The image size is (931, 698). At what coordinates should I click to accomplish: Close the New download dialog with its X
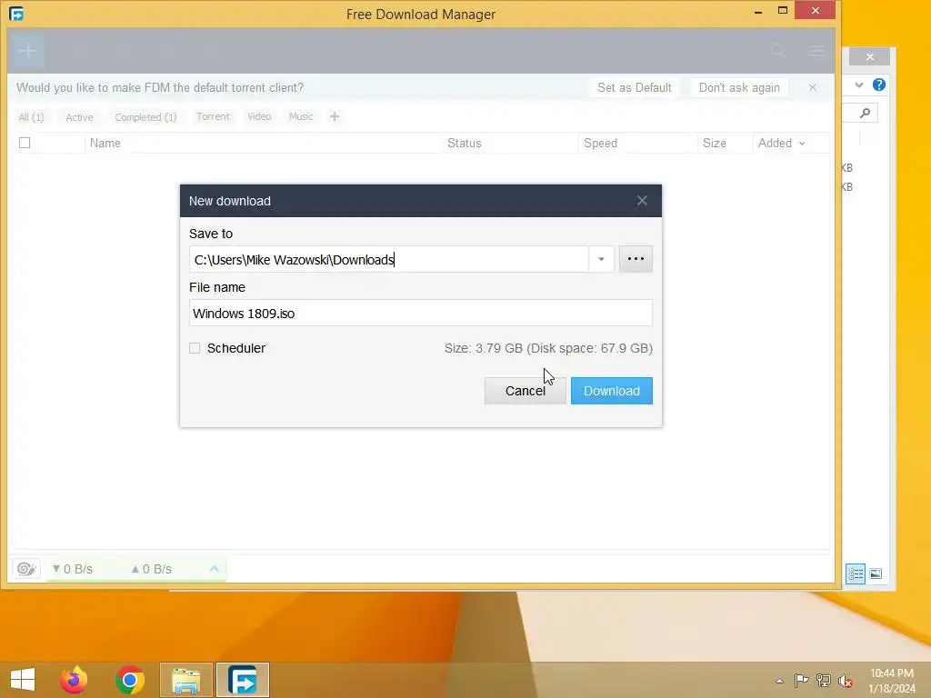click(x=642, y=201)
